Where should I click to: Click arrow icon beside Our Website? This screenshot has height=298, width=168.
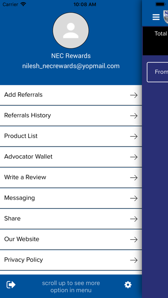[134, 240]
